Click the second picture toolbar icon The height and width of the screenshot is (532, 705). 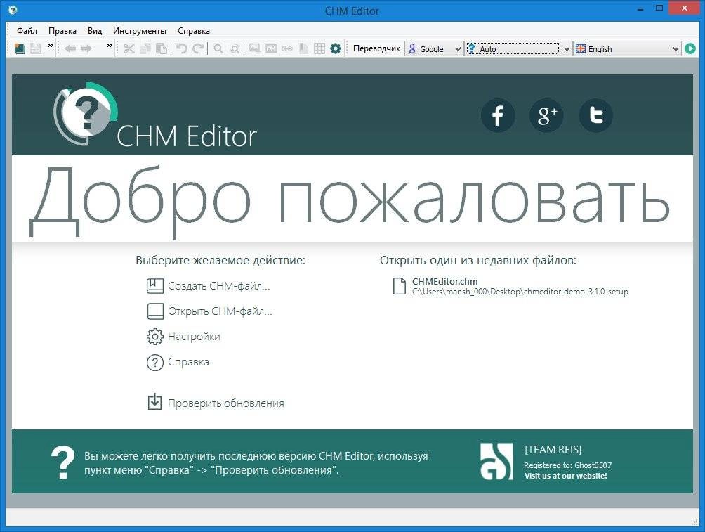pos(270,48)
